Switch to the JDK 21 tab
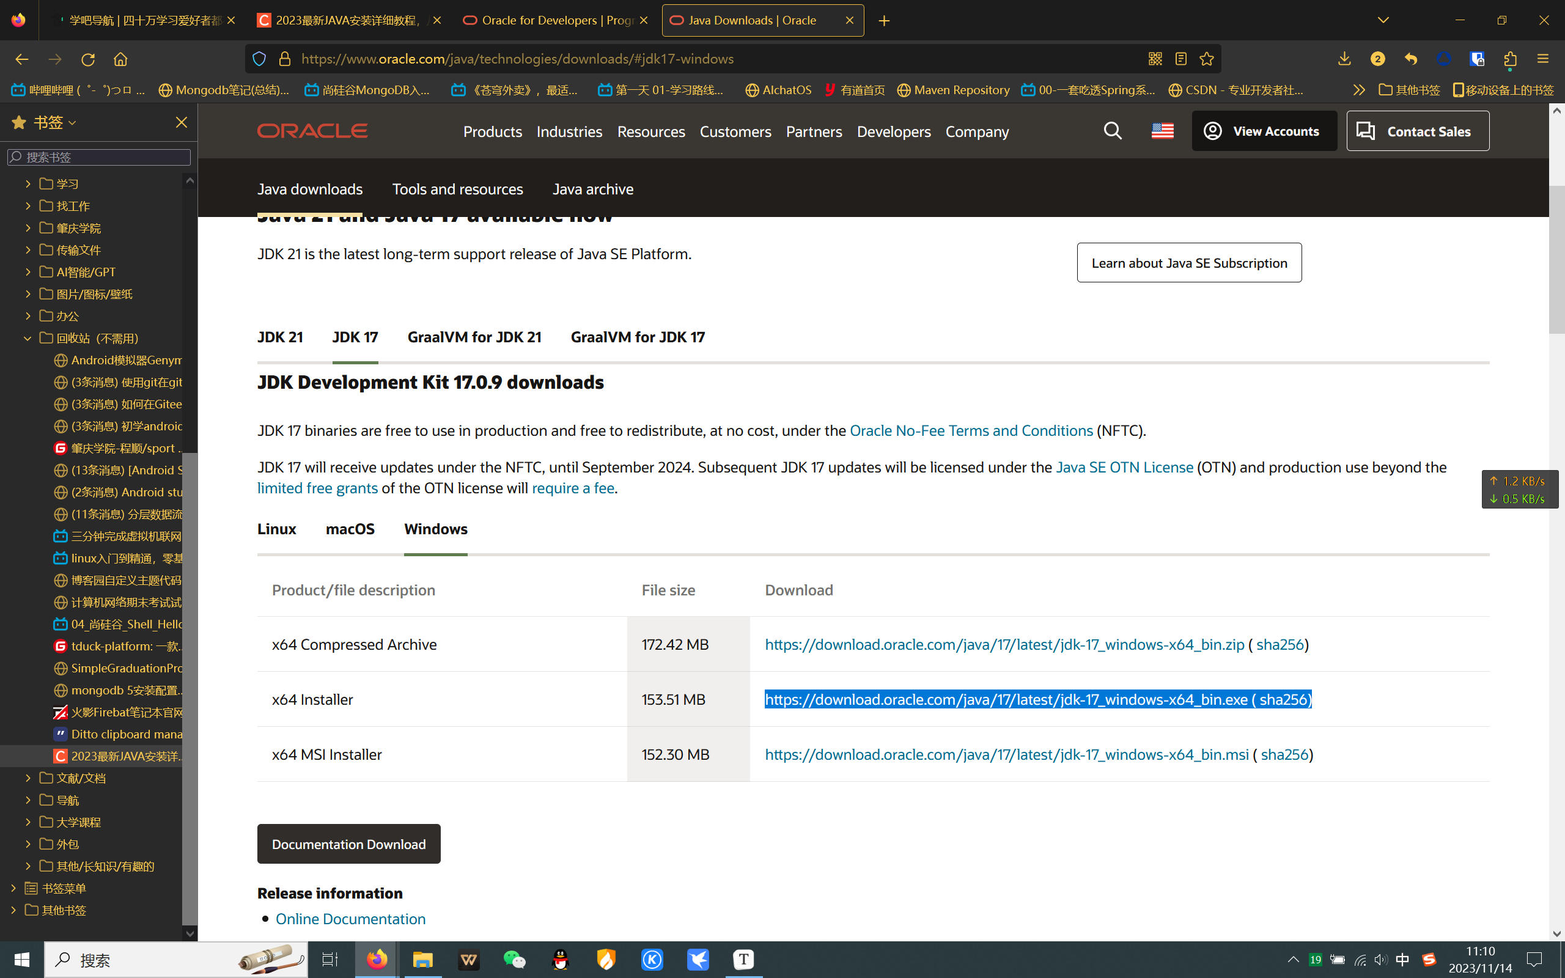1565x978 pixels. click(280, 337)
